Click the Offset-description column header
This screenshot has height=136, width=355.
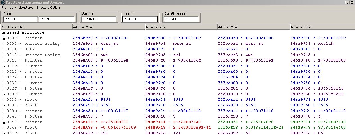pyautogui.click(x=36, y=27)
